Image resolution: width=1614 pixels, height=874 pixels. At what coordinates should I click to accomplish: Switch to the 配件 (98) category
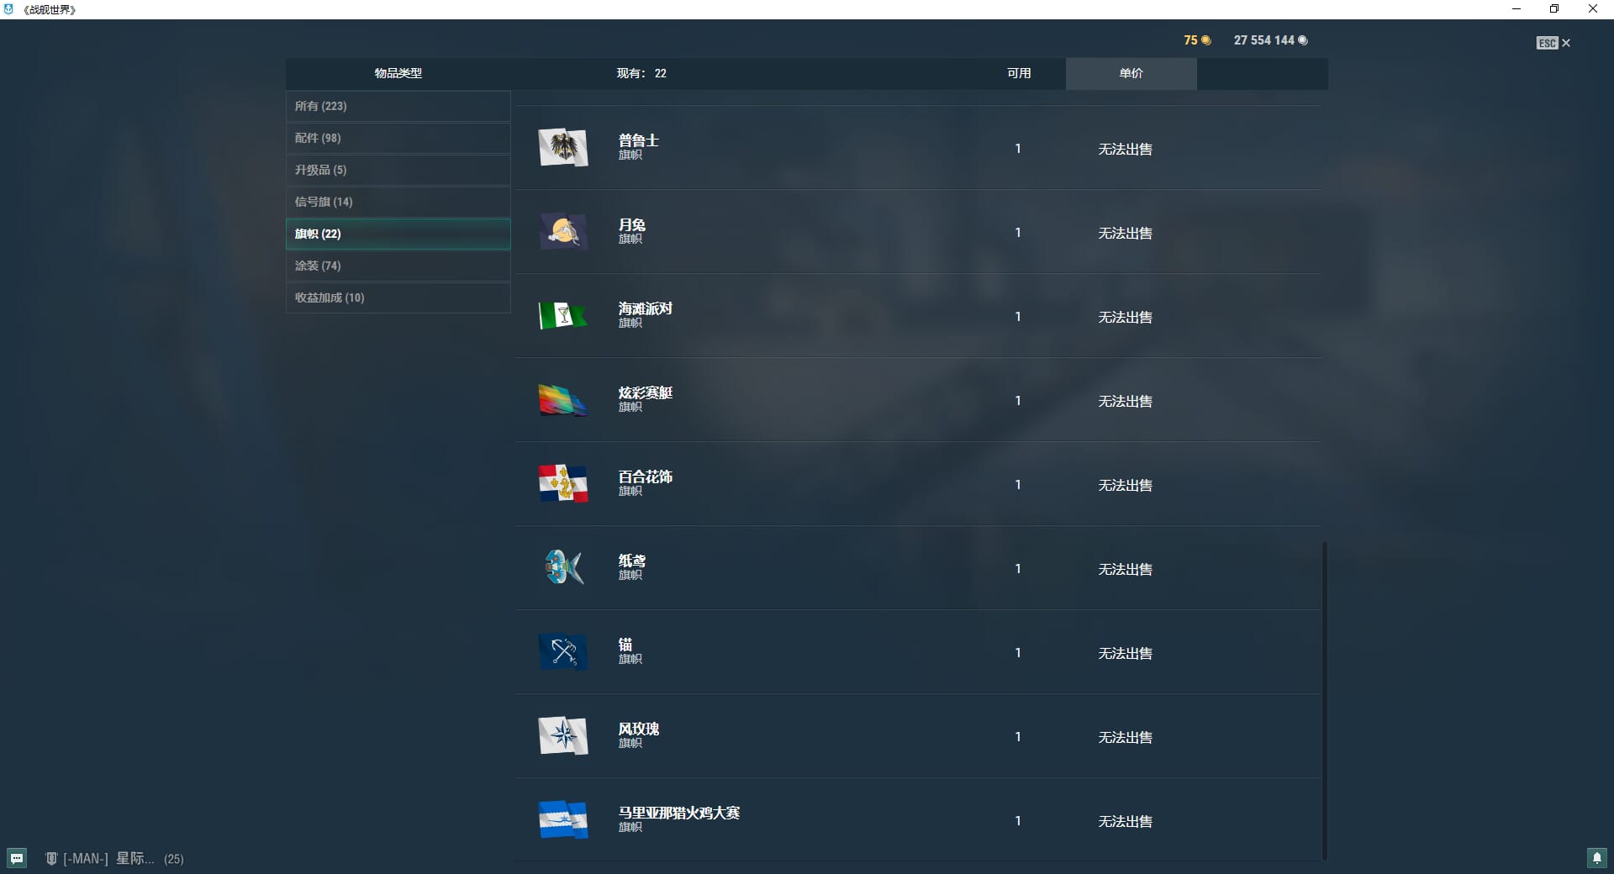tap(398, 138)
